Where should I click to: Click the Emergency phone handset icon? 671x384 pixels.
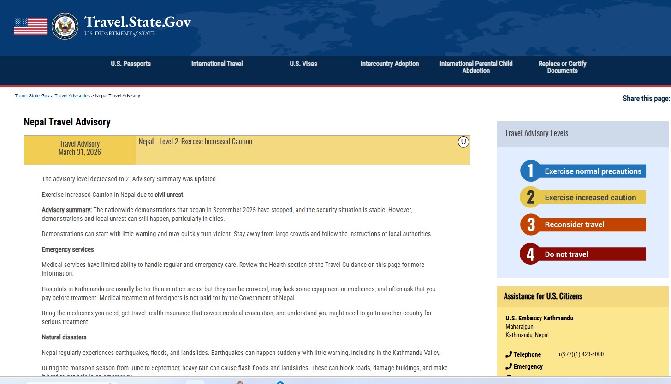[x=509, y=366]
